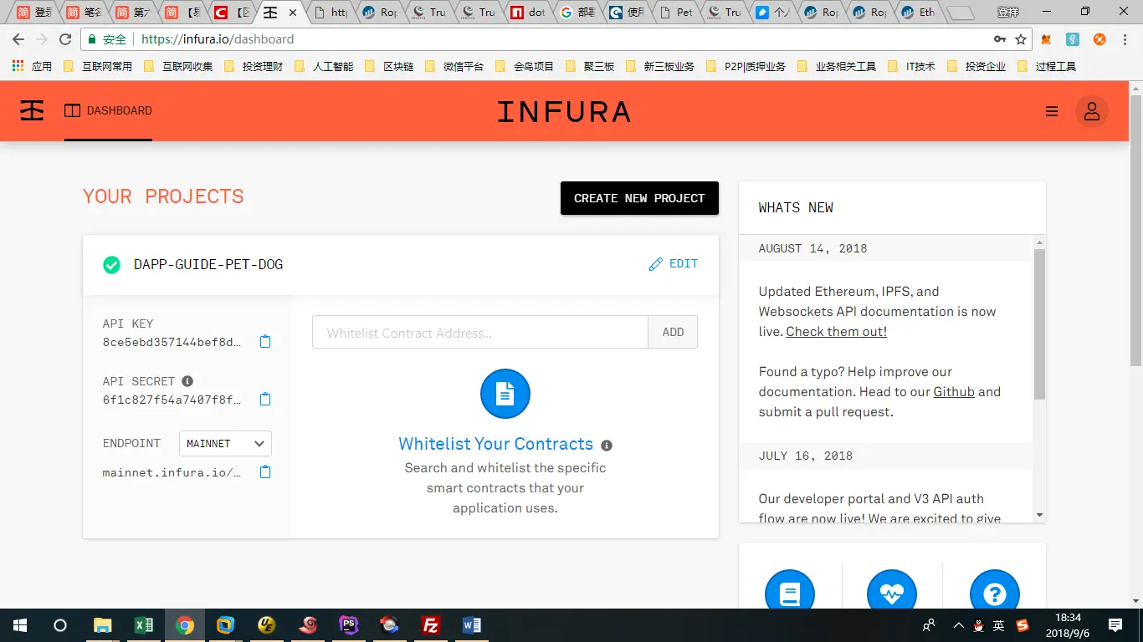Open PhpStorm from the taskbar
The height and width of the screenshot is (642, 1143).
pyautogui.click(x=349, y=625)
